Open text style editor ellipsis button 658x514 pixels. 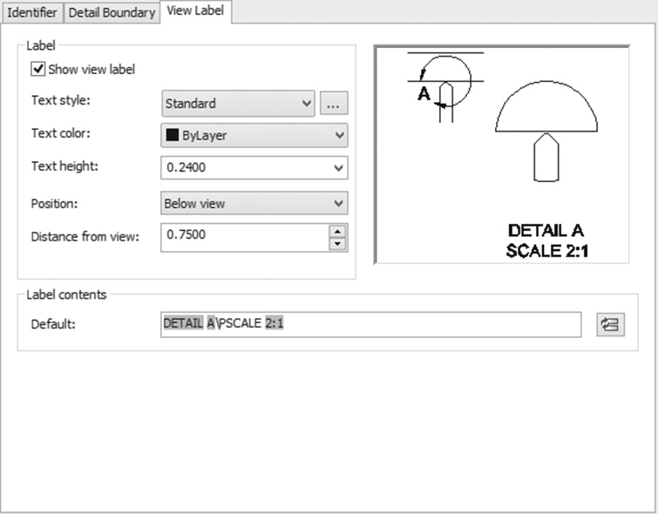tap(334, 103)
